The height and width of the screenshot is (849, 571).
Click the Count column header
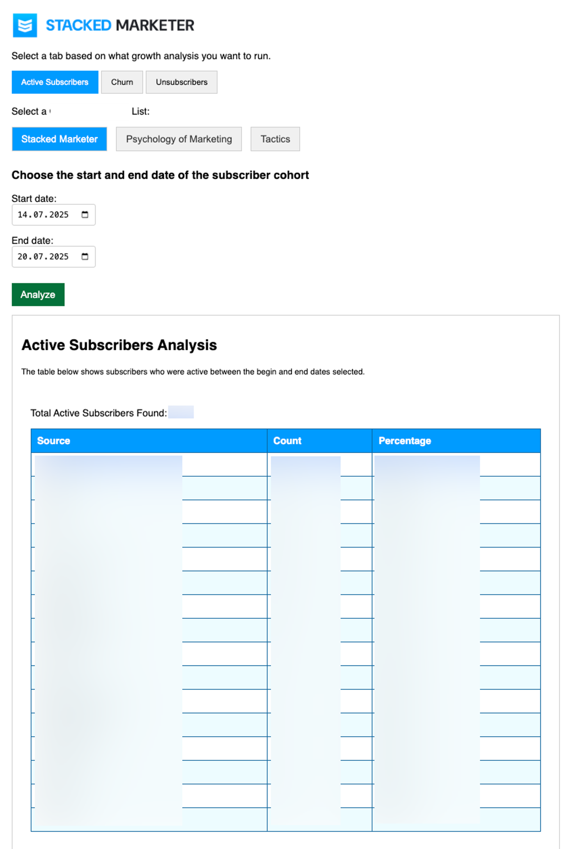coord(287,441)
